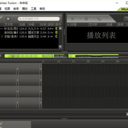128x128 pixels.
Task: Collapse second track's right panel arrow near timeline
Action: tap(41, 80)
